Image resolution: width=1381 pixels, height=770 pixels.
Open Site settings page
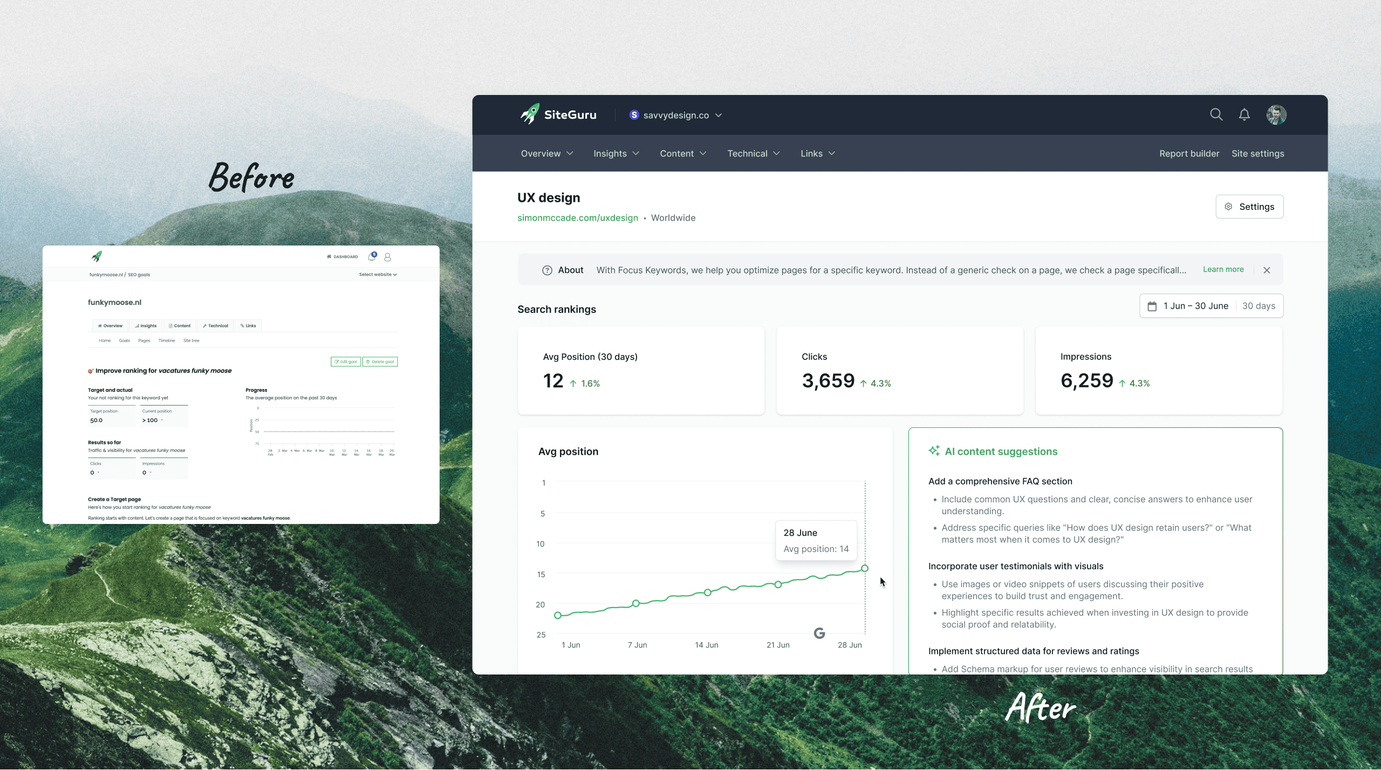click(1257, 153)
